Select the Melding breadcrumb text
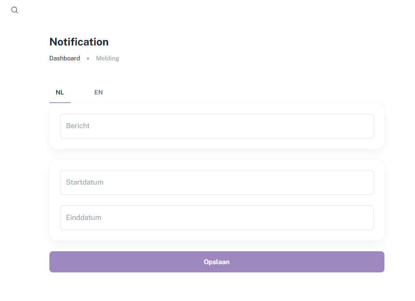 (x=107, y=58)
